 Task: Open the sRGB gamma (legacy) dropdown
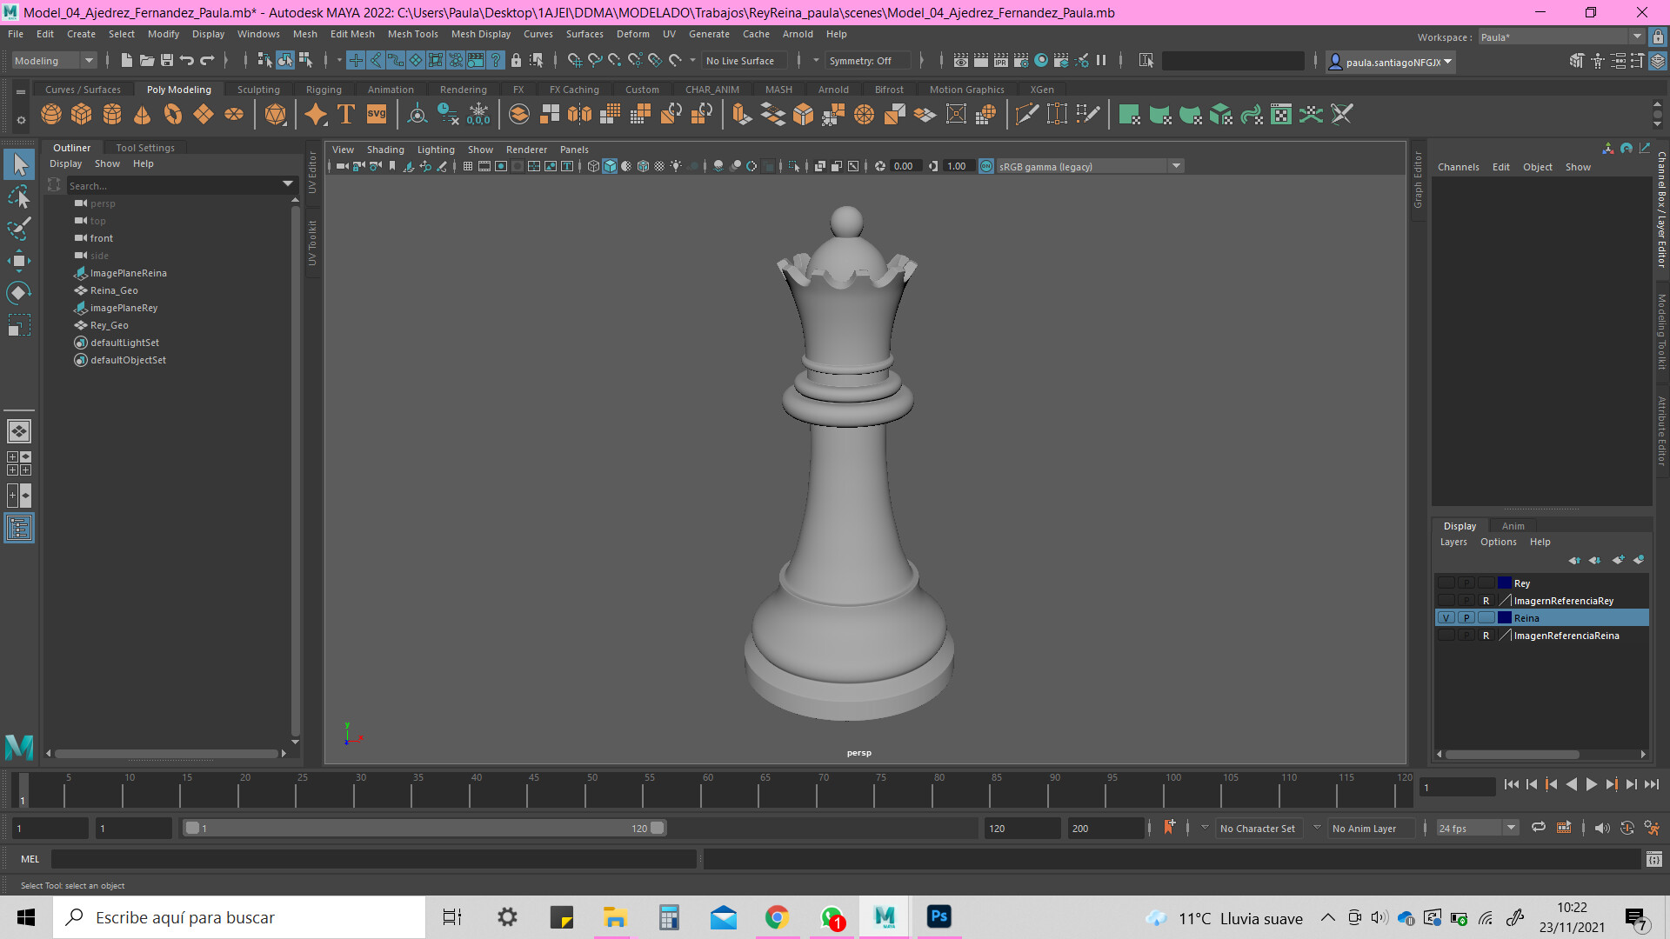pyautogui.click(x=1177, y=165)
